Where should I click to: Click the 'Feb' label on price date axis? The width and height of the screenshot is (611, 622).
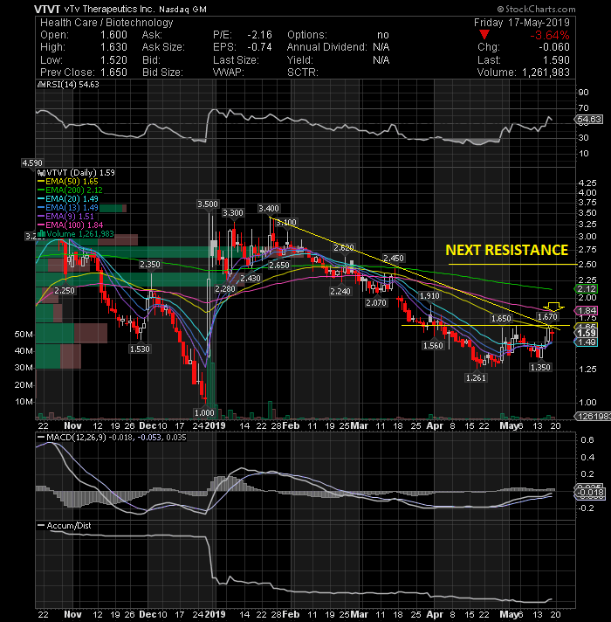coord(292,425)
